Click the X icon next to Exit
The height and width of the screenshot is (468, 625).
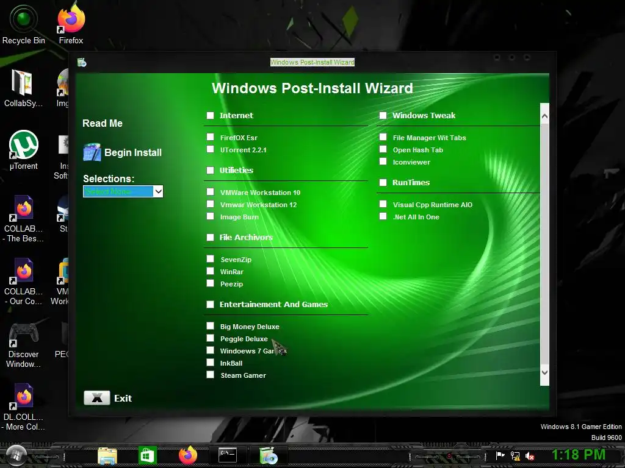tap(97, 398)
